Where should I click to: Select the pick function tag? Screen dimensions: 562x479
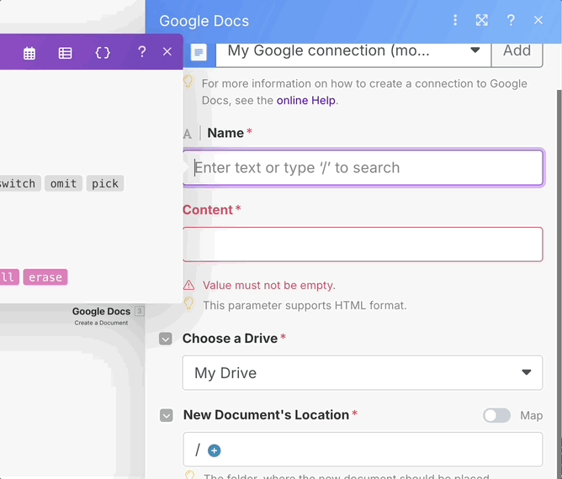tap(105, 183)
